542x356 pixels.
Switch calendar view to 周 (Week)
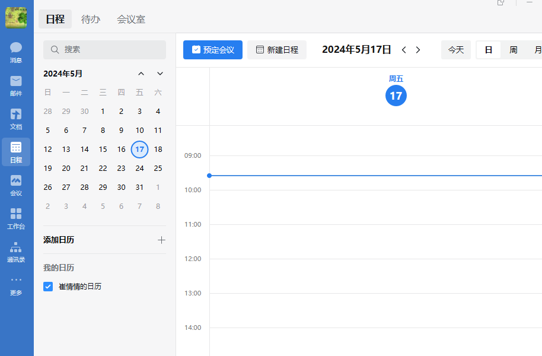pyautogui.click(x=512, y=50)
